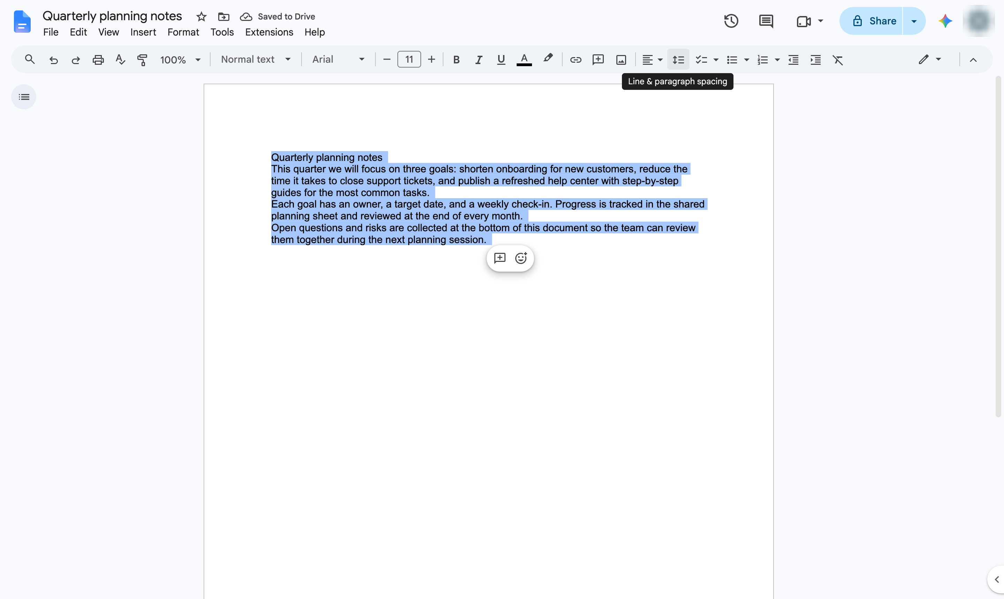Insert a link

pos(575,60)
